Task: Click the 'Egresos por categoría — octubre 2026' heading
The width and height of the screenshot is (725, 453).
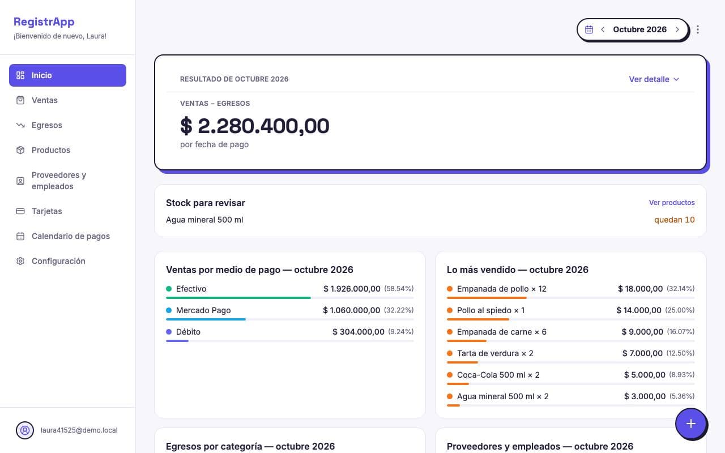Action: [250, 446]
